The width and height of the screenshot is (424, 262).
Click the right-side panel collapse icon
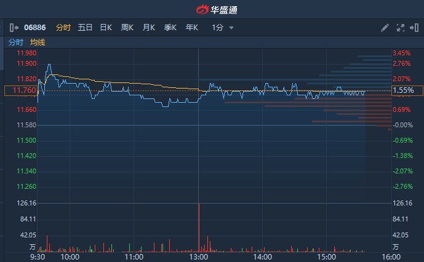[414, 28]
